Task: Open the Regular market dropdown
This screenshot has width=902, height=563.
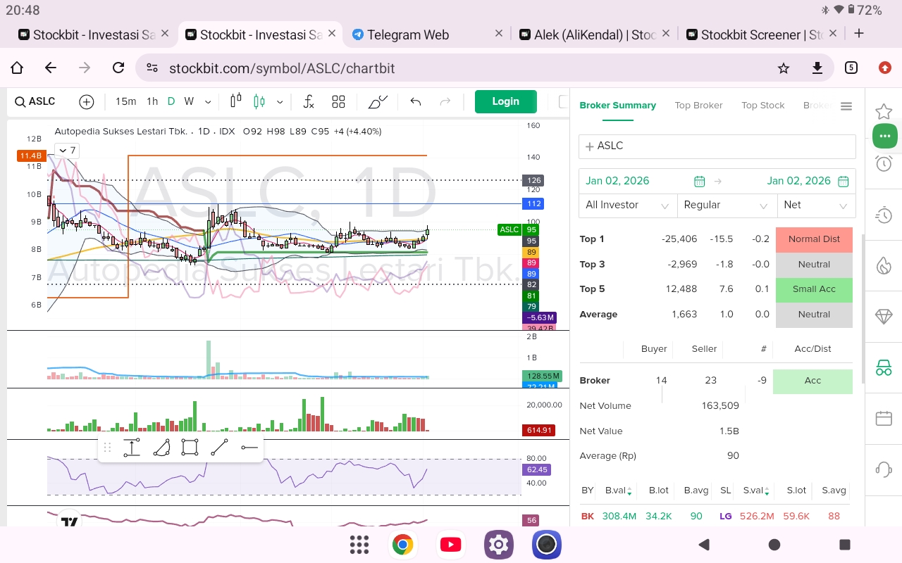Action: pyautogui.click(x=725, y=205)
